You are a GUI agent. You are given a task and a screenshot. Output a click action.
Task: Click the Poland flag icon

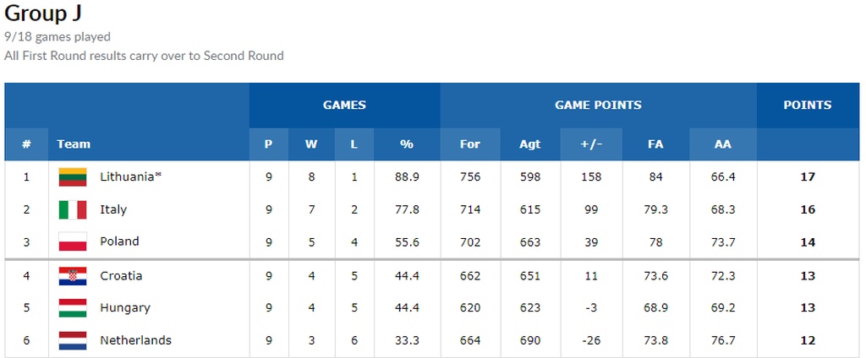[x=73, y=241]
